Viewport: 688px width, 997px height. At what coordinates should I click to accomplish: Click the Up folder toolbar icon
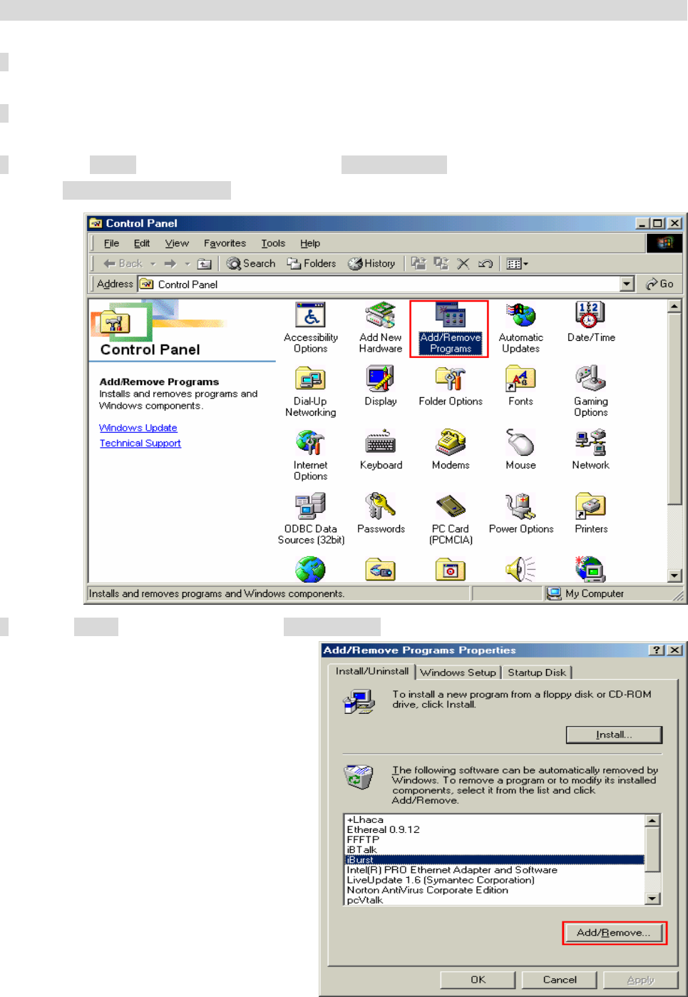[205, 263]
